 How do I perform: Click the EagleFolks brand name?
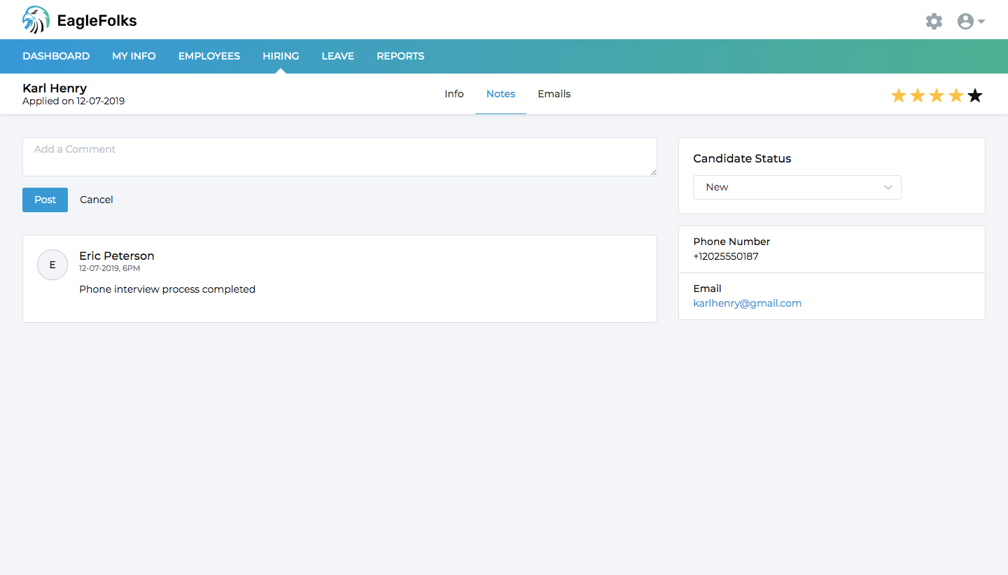[97, 21]
